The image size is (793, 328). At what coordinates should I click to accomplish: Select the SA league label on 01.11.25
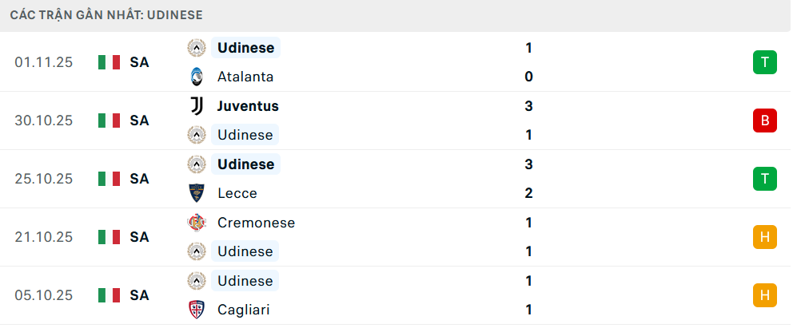(139, 62)
